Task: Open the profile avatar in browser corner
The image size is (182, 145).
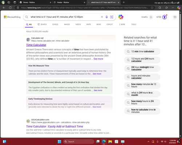Action: pyautogui.click(x=3, y=3)
